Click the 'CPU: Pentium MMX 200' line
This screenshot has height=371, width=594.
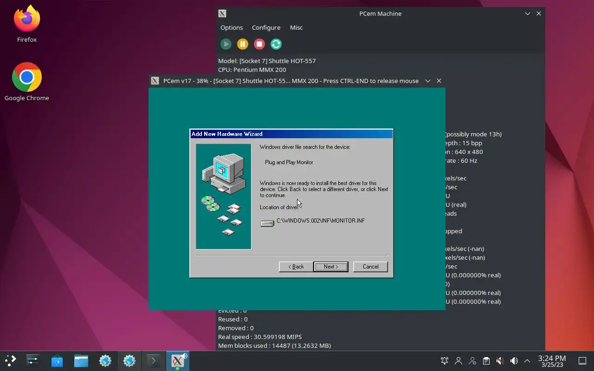click(252, 70)
